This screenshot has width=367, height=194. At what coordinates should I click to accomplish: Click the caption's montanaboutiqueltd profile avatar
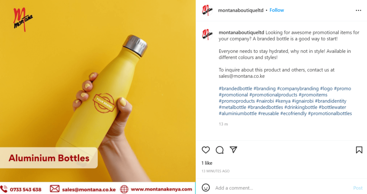coord(207,34)
